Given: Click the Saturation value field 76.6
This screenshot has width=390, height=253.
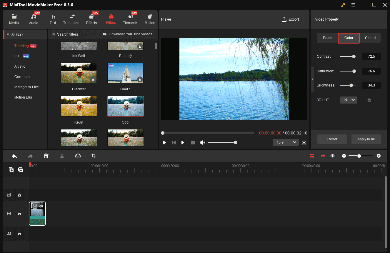Looking at the screenshot, I should pyautogui.click(x=371, y=71).
